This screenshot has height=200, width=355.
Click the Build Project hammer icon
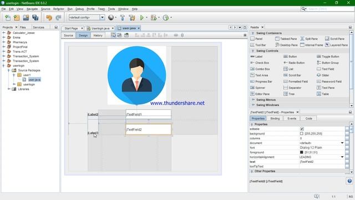click(x=123, y=17)
